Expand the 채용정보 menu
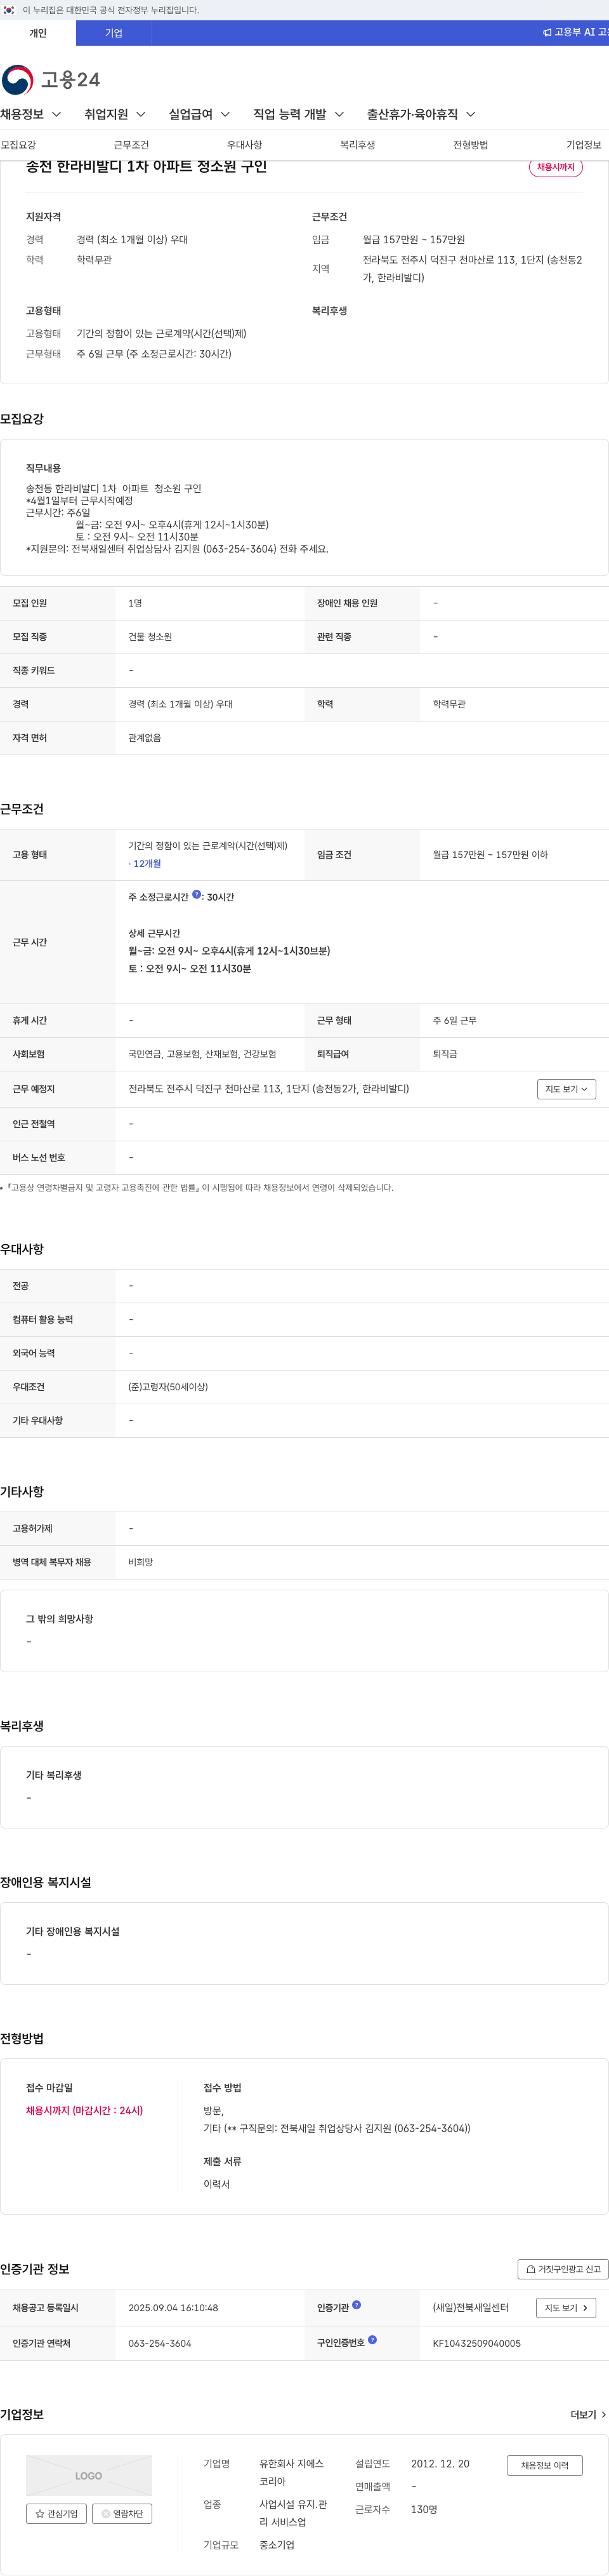The height and width of the screenshot is (2576, 609). pyautogui.click(x=31, y=114)
